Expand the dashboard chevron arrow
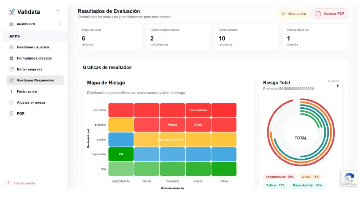This screenshot has height=202, width=361. tap(59, 24)
